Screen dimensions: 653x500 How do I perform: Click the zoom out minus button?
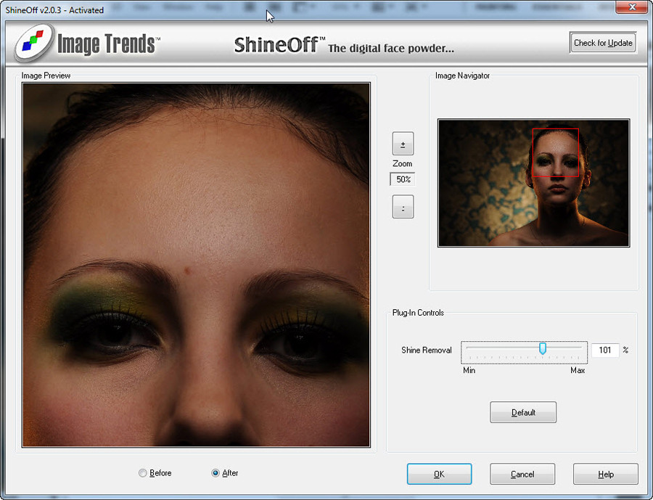tap(403, 207)
